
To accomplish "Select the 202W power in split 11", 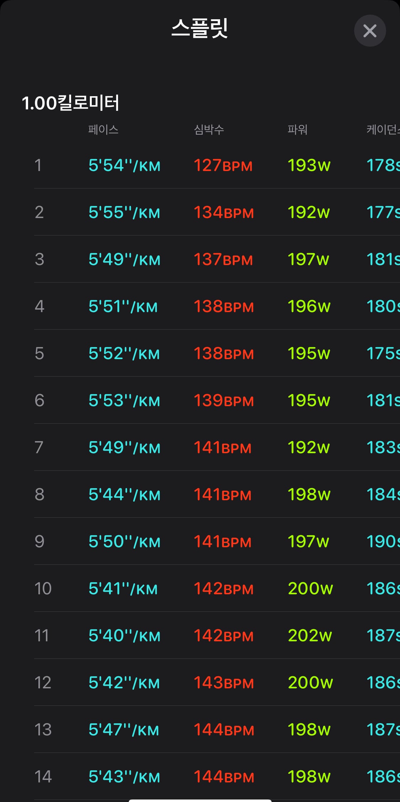I will click(x=310, y=636).
